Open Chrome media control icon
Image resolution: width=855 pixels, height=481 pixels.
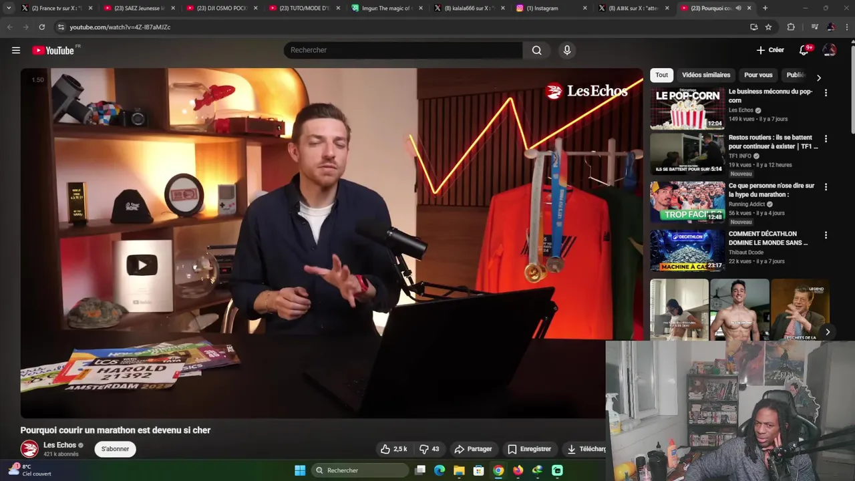coord(814,27)
